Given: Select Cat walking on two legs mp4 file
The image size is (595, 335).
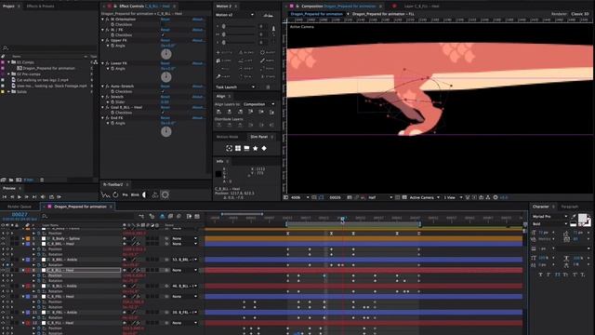Looking at the screenshot, I should click(43, 80).
